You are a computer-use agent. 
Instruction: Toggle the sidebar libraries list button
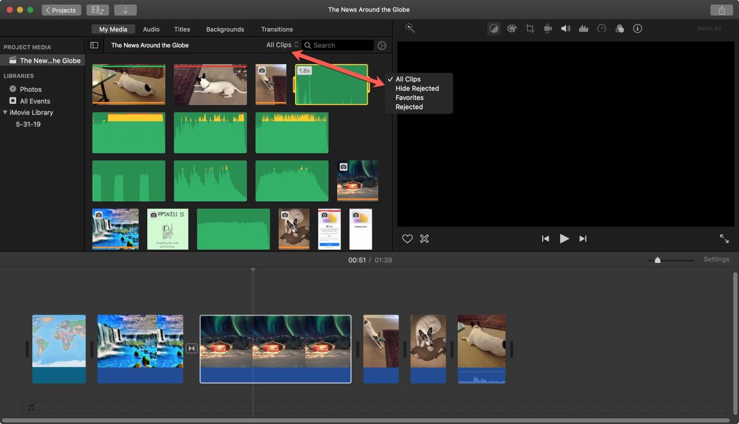pos(94,45)
